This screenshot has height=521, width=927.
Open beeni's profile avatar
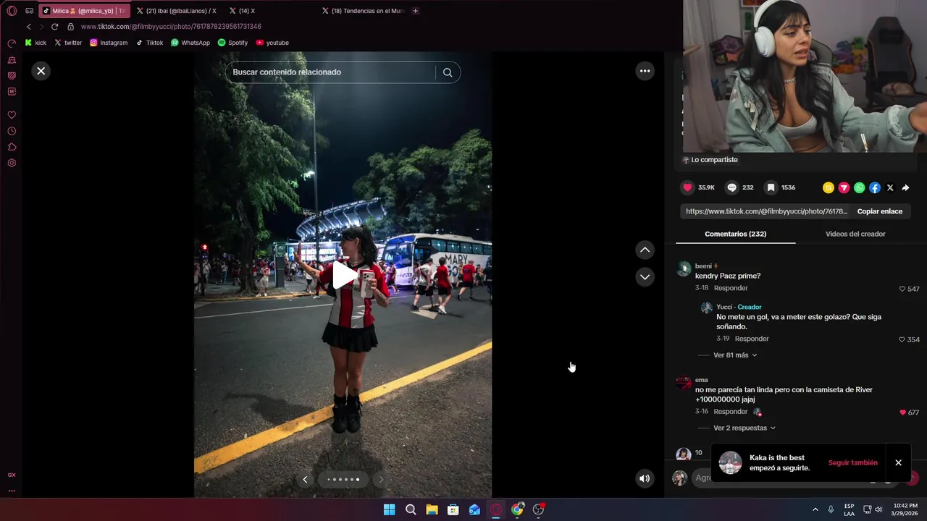pos(684,269)
